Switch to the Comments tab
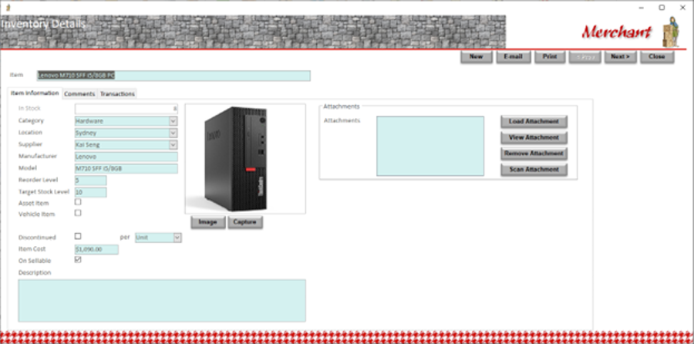Viewport: 694px width, 344px height. tap(79, 94)
